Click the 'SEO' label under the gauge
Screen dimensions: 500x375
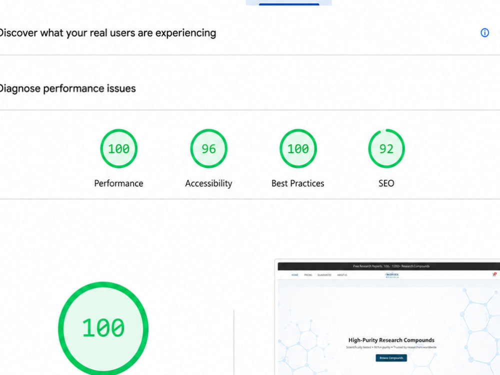tap(386, 183)
